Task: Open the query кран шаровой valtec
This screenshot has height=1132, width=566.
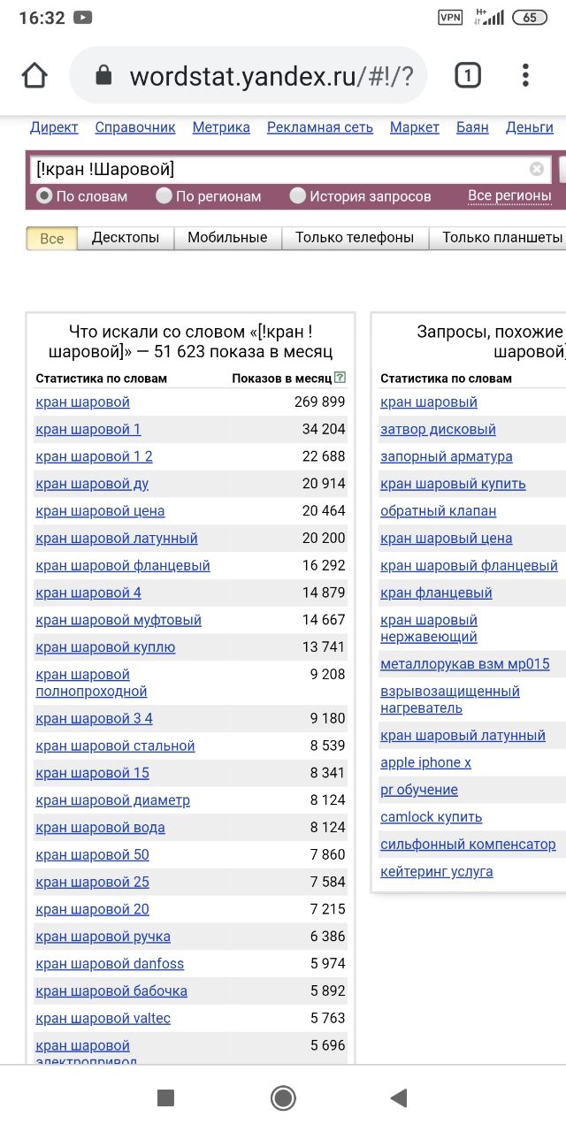Action: coord(103,1019)
